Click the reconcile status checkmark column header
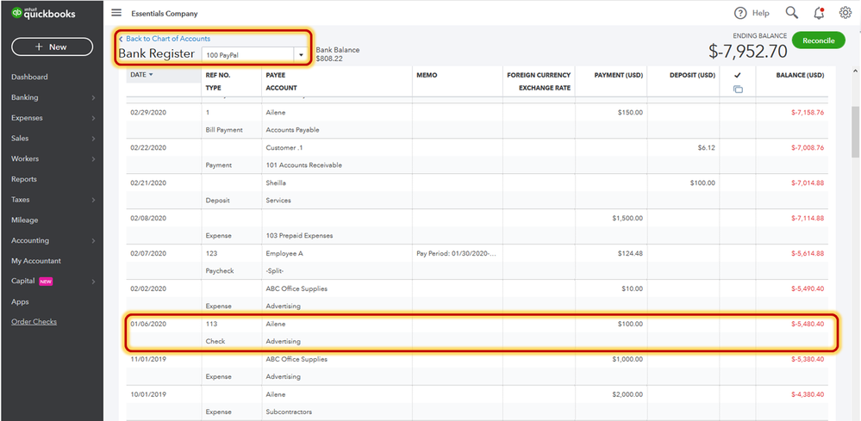This screenshot has height=421, width=861. tap(738, 75)
